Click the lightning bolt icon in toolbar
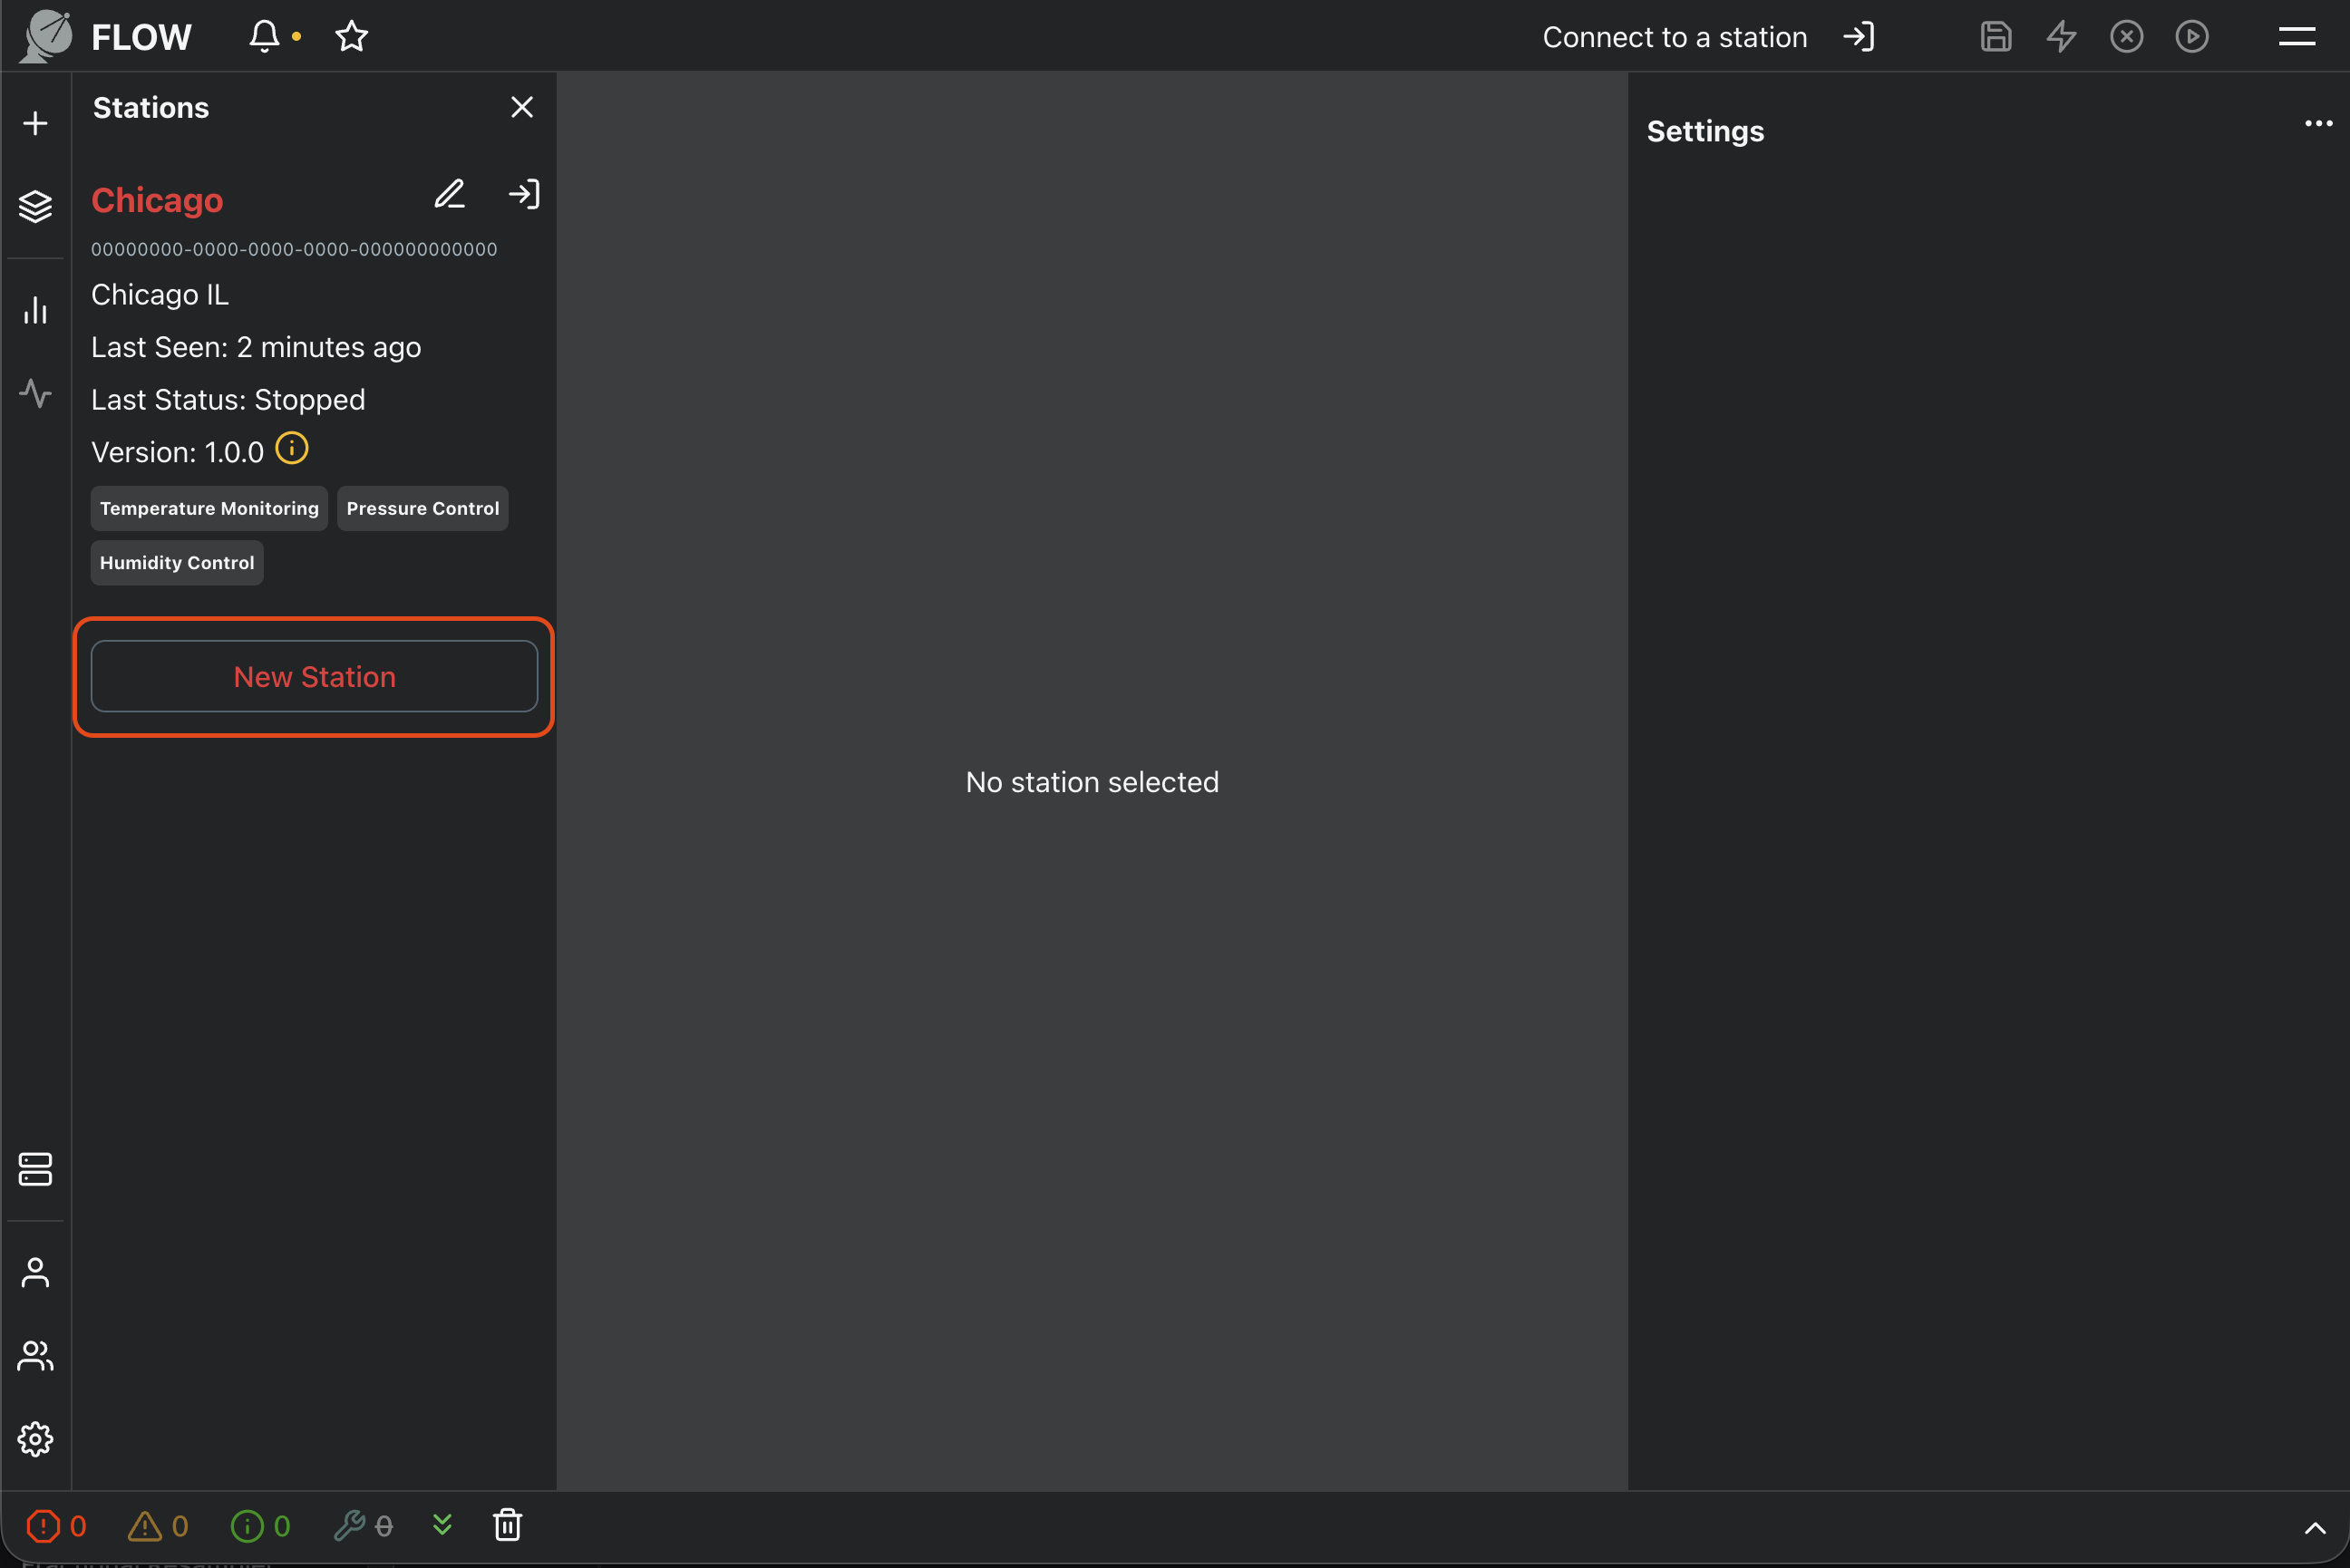The width and height of the screenshot is (2350, 1568). [2061, 37]
